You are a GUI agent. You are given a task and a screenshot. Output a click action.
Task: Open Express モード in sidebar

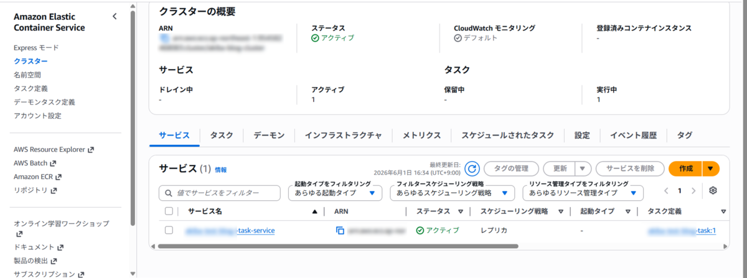36,47
